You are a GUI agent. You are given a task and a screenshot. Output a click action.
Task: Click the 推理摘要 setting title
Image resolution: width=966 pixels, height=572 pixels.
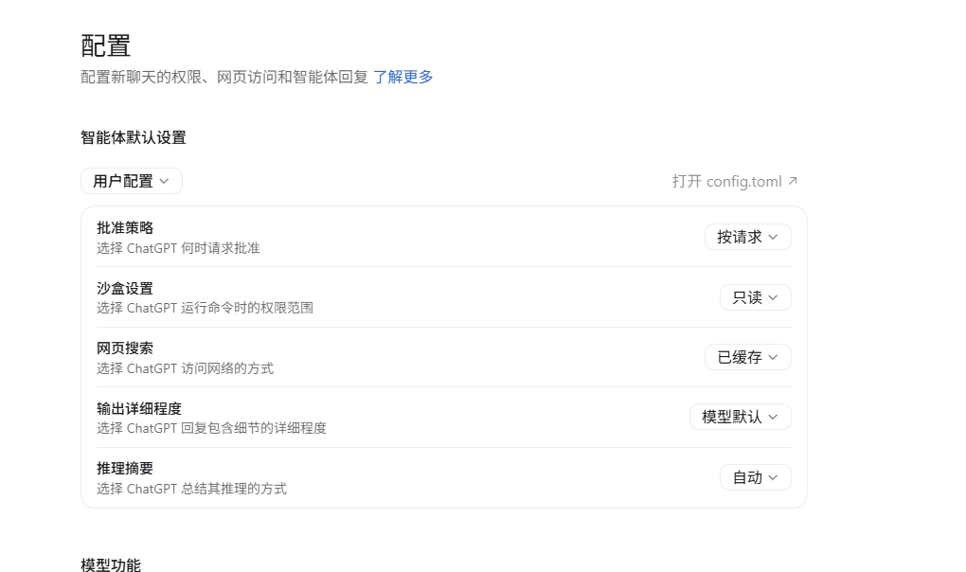click(x=125, y=468)
